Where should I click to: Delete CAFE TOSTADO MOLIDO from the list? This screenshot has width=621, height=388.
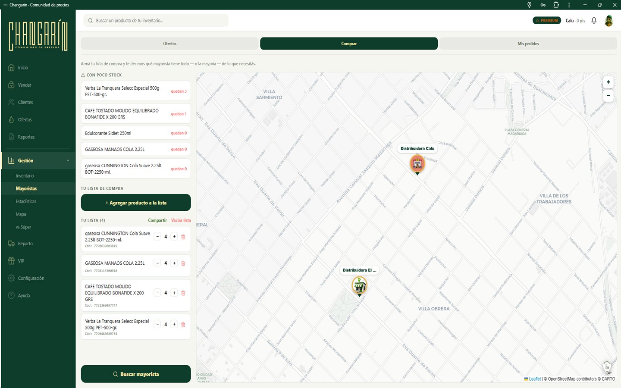point(183,293)
